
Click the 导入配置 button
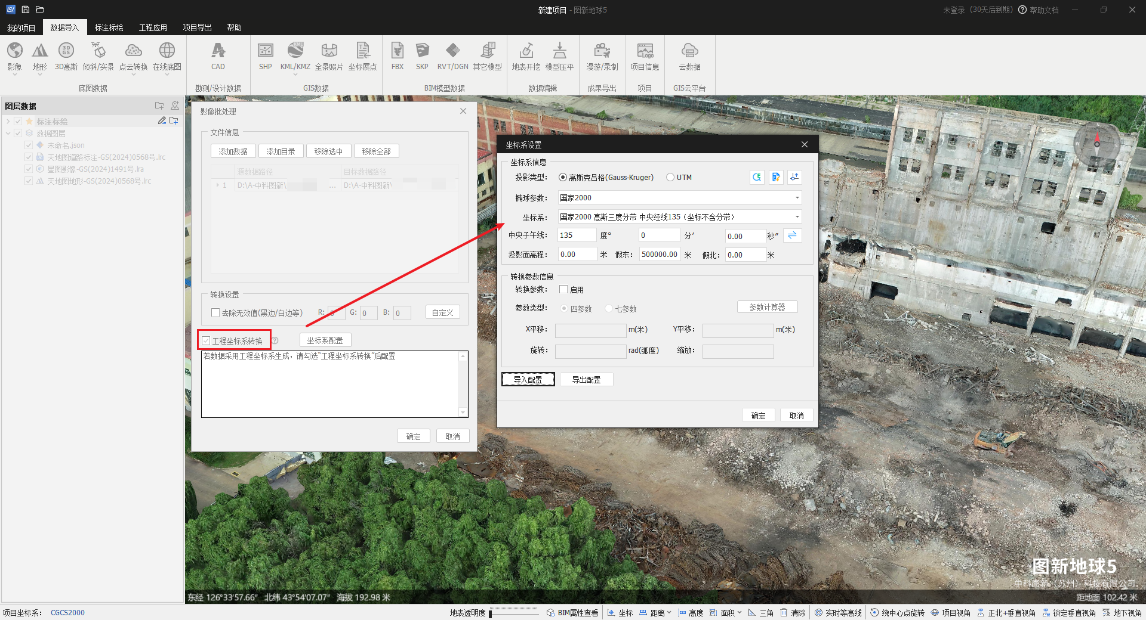tap(528, 380)
